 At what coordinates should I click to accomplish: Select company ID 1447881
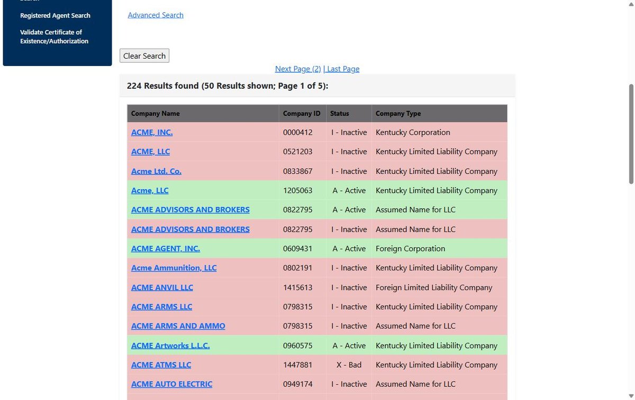[x=298, y=365]
